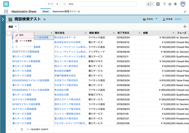Toggle the 商談 sheet tab dropdown arrow
The height and width of the screenshot is (133, 189).
[x=16, y=26]
